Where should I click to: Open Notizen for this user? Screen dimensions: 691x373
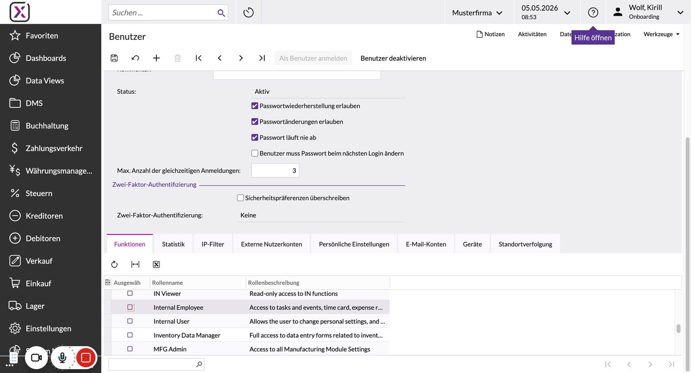tap(491, 34)
